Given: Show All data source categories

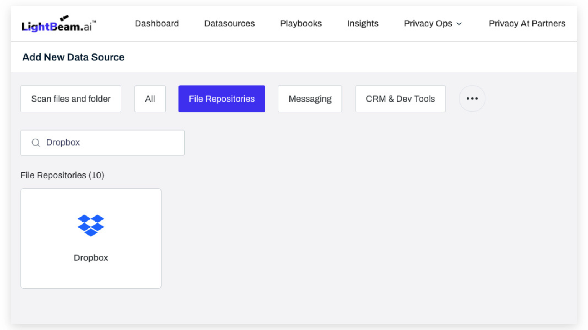Looking at the screenshot, I should [x=150, y=99].
